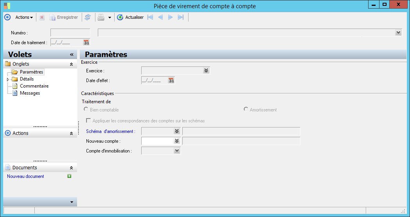This screenshot has height=217, width=410.
Task: Select the Bien comptable radio option
Action: click(x=86, y=109)
